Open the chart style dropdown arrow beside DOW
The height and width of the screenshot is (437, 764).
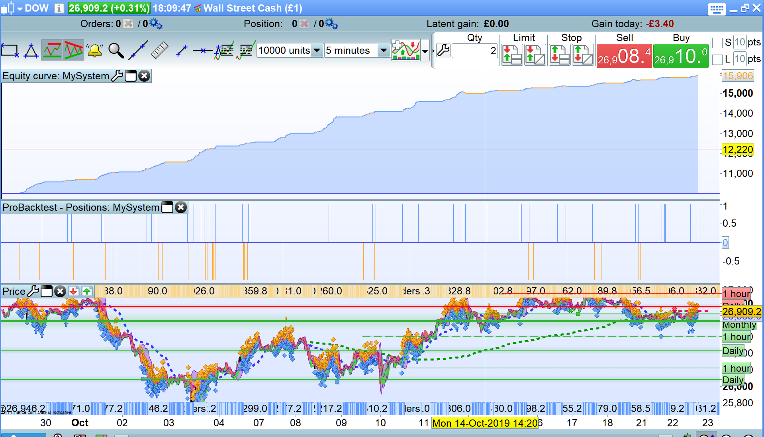click(x=20, y=8)
